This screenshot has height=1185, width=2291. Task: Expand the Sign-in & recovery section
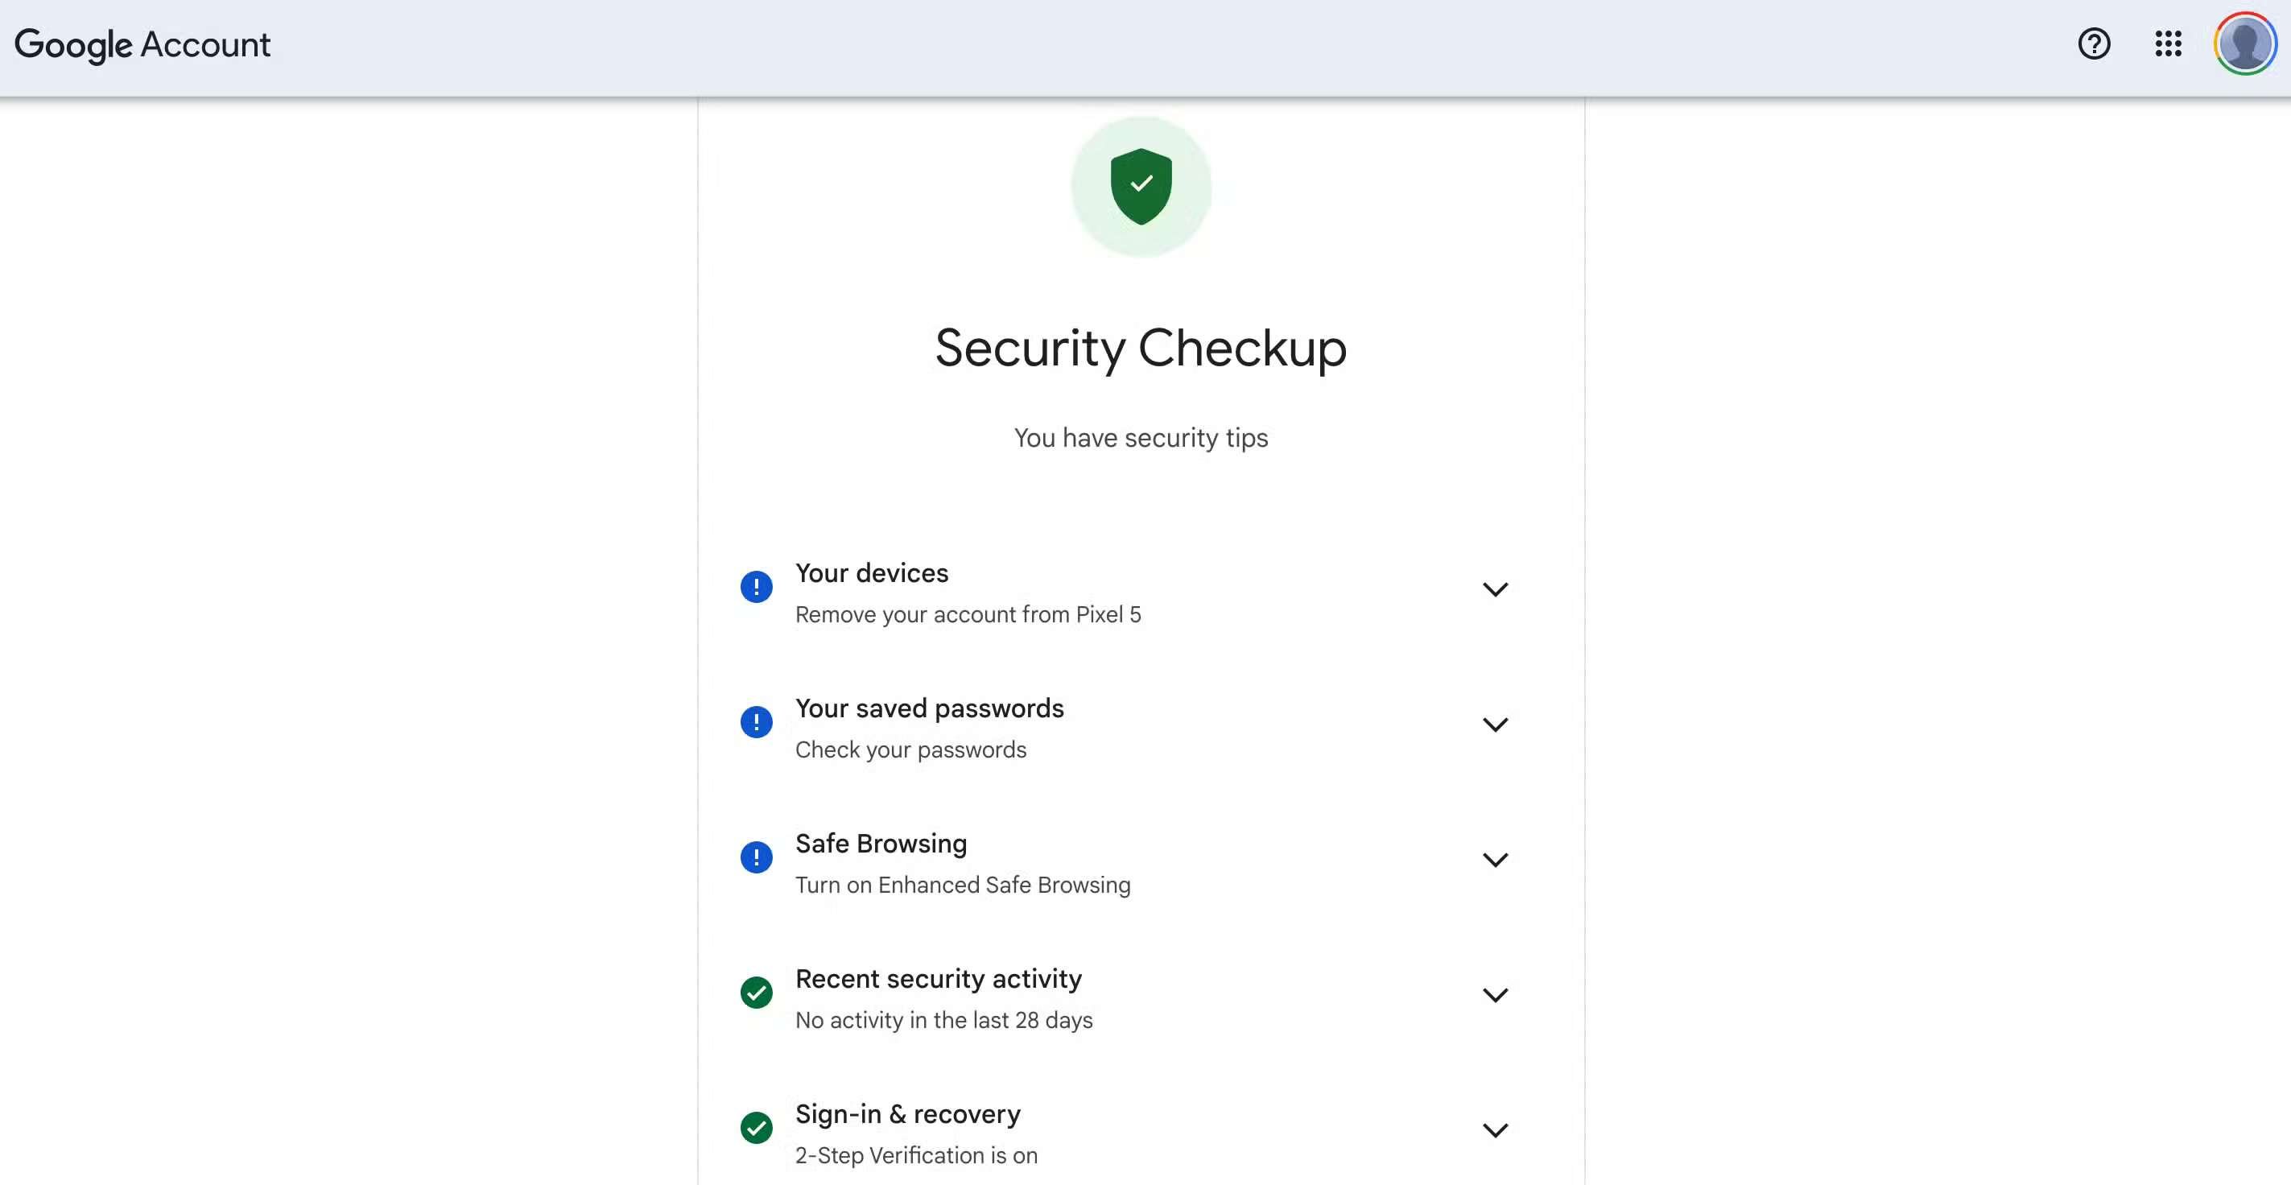click(x=1495, y=1129)
